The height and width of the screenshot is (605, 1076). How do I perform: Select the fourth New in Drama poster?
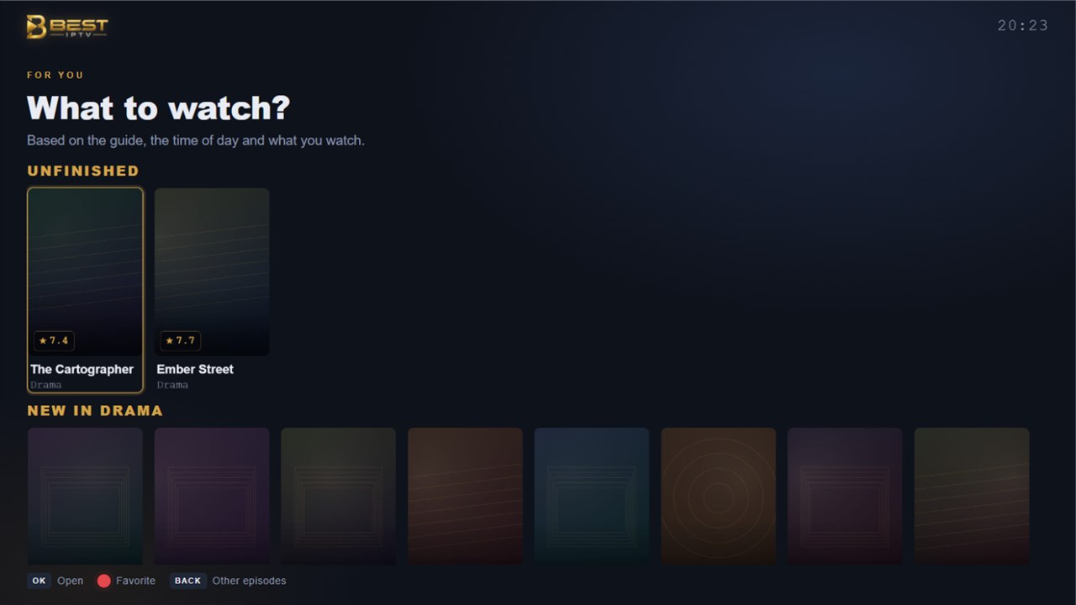pos(465,496)
